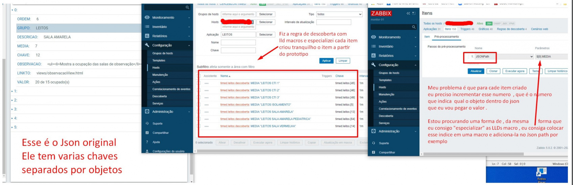
Task: Click the Administração gear icon in middle Zabbix sidebar
Action: pos(147,112)
